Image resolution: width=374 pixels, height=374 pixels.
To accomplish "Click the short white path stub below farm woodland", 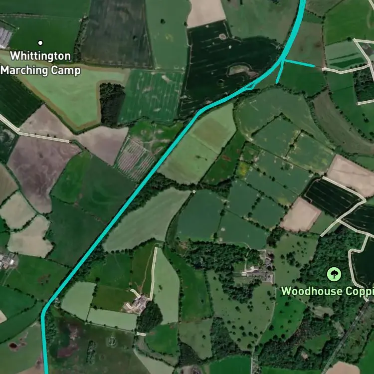I will (x=141, y=334).
